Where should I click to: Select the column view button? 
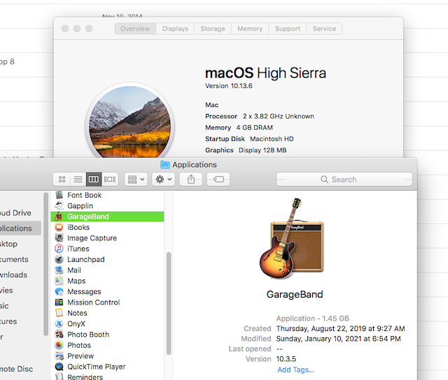tap(94, 180)
